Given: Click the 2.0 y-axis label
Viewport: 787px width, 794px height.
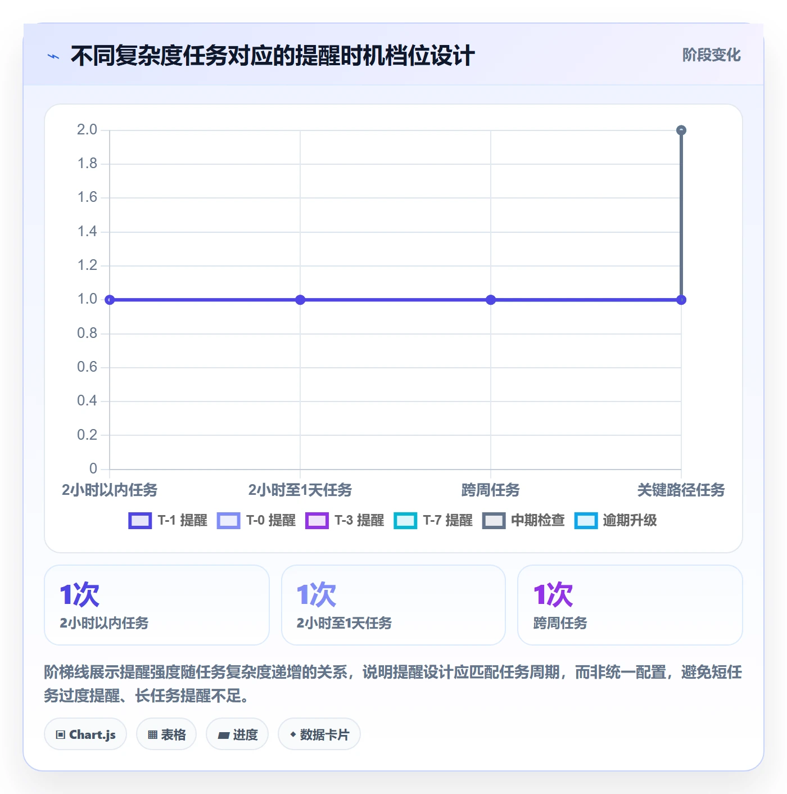Looking at the screenshot, I should coord(87,130).
